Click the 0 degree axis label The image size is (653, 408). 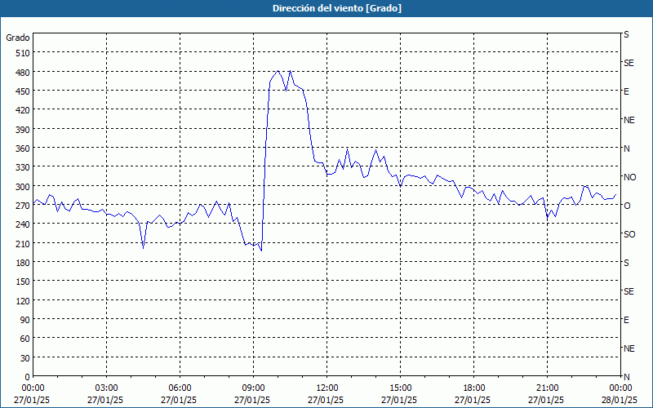pos(28,377)
